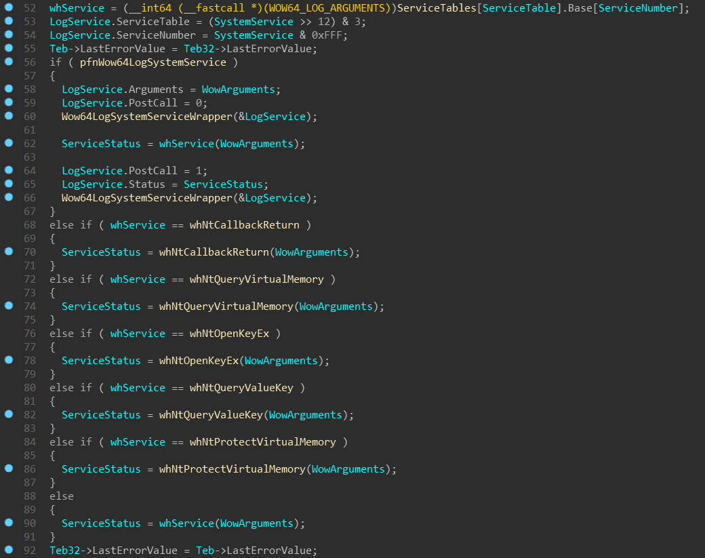The image size is (705, 558).
Task: Click whService variable at start of line 52
Action: [x=77, y=8]
